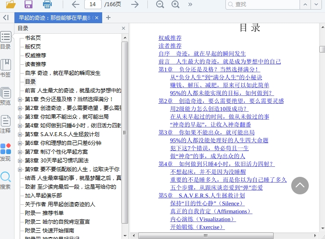
Task: Select 版权页 in the outline
Action: click(33, 46)
